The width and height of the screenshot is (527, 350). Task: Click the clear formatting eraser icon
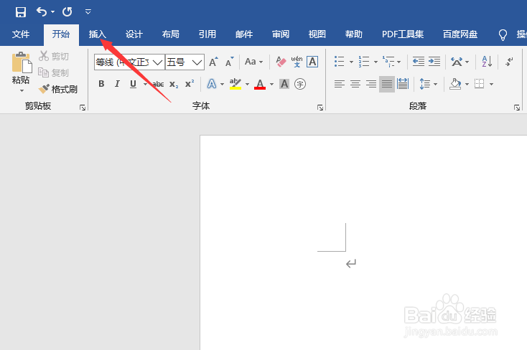[281, 62]
